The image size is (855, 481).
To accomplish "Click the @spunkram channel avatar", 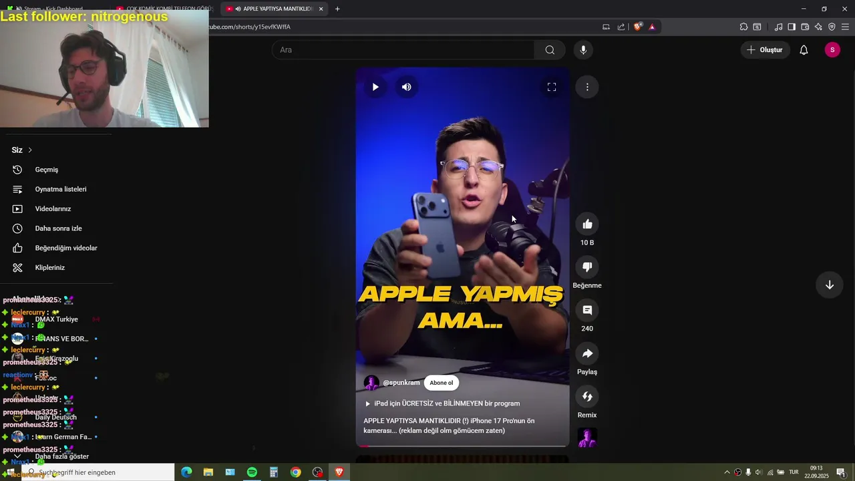I will click(x=371, y=383).
